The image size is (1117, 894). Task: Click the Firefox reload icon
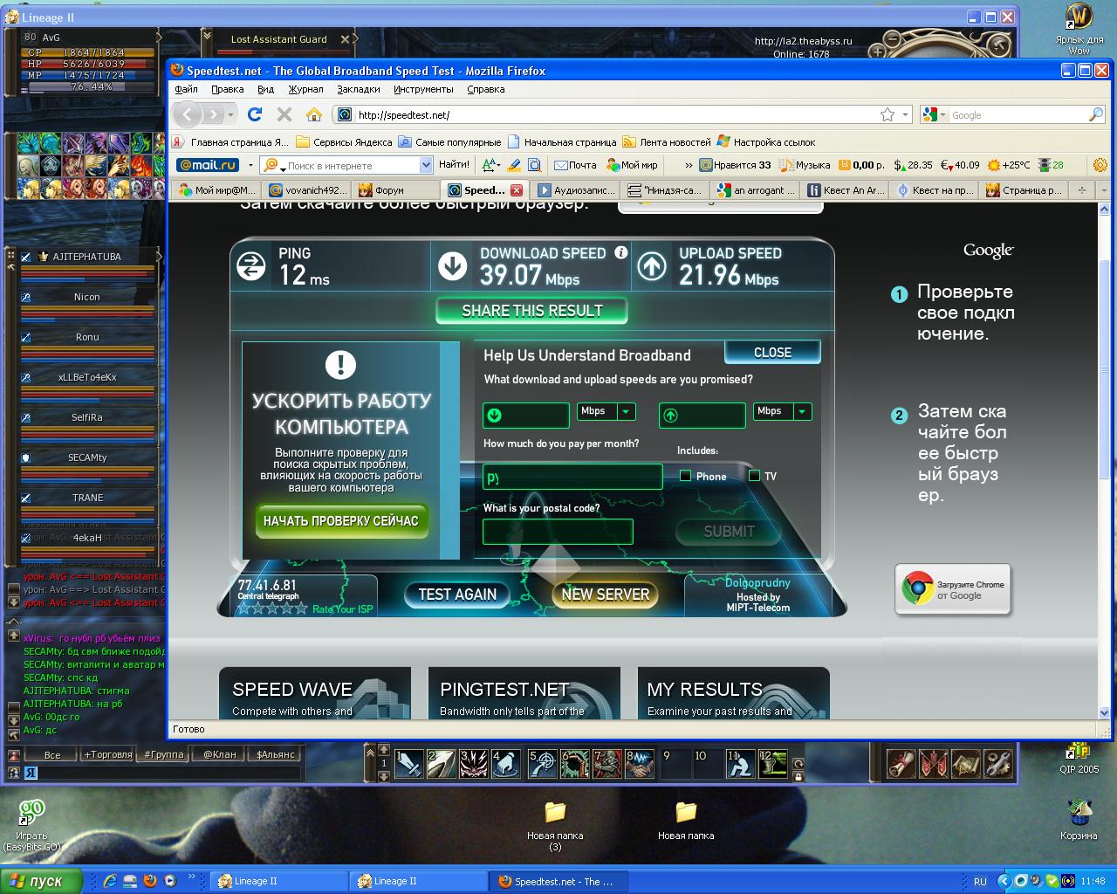point(255,114)
